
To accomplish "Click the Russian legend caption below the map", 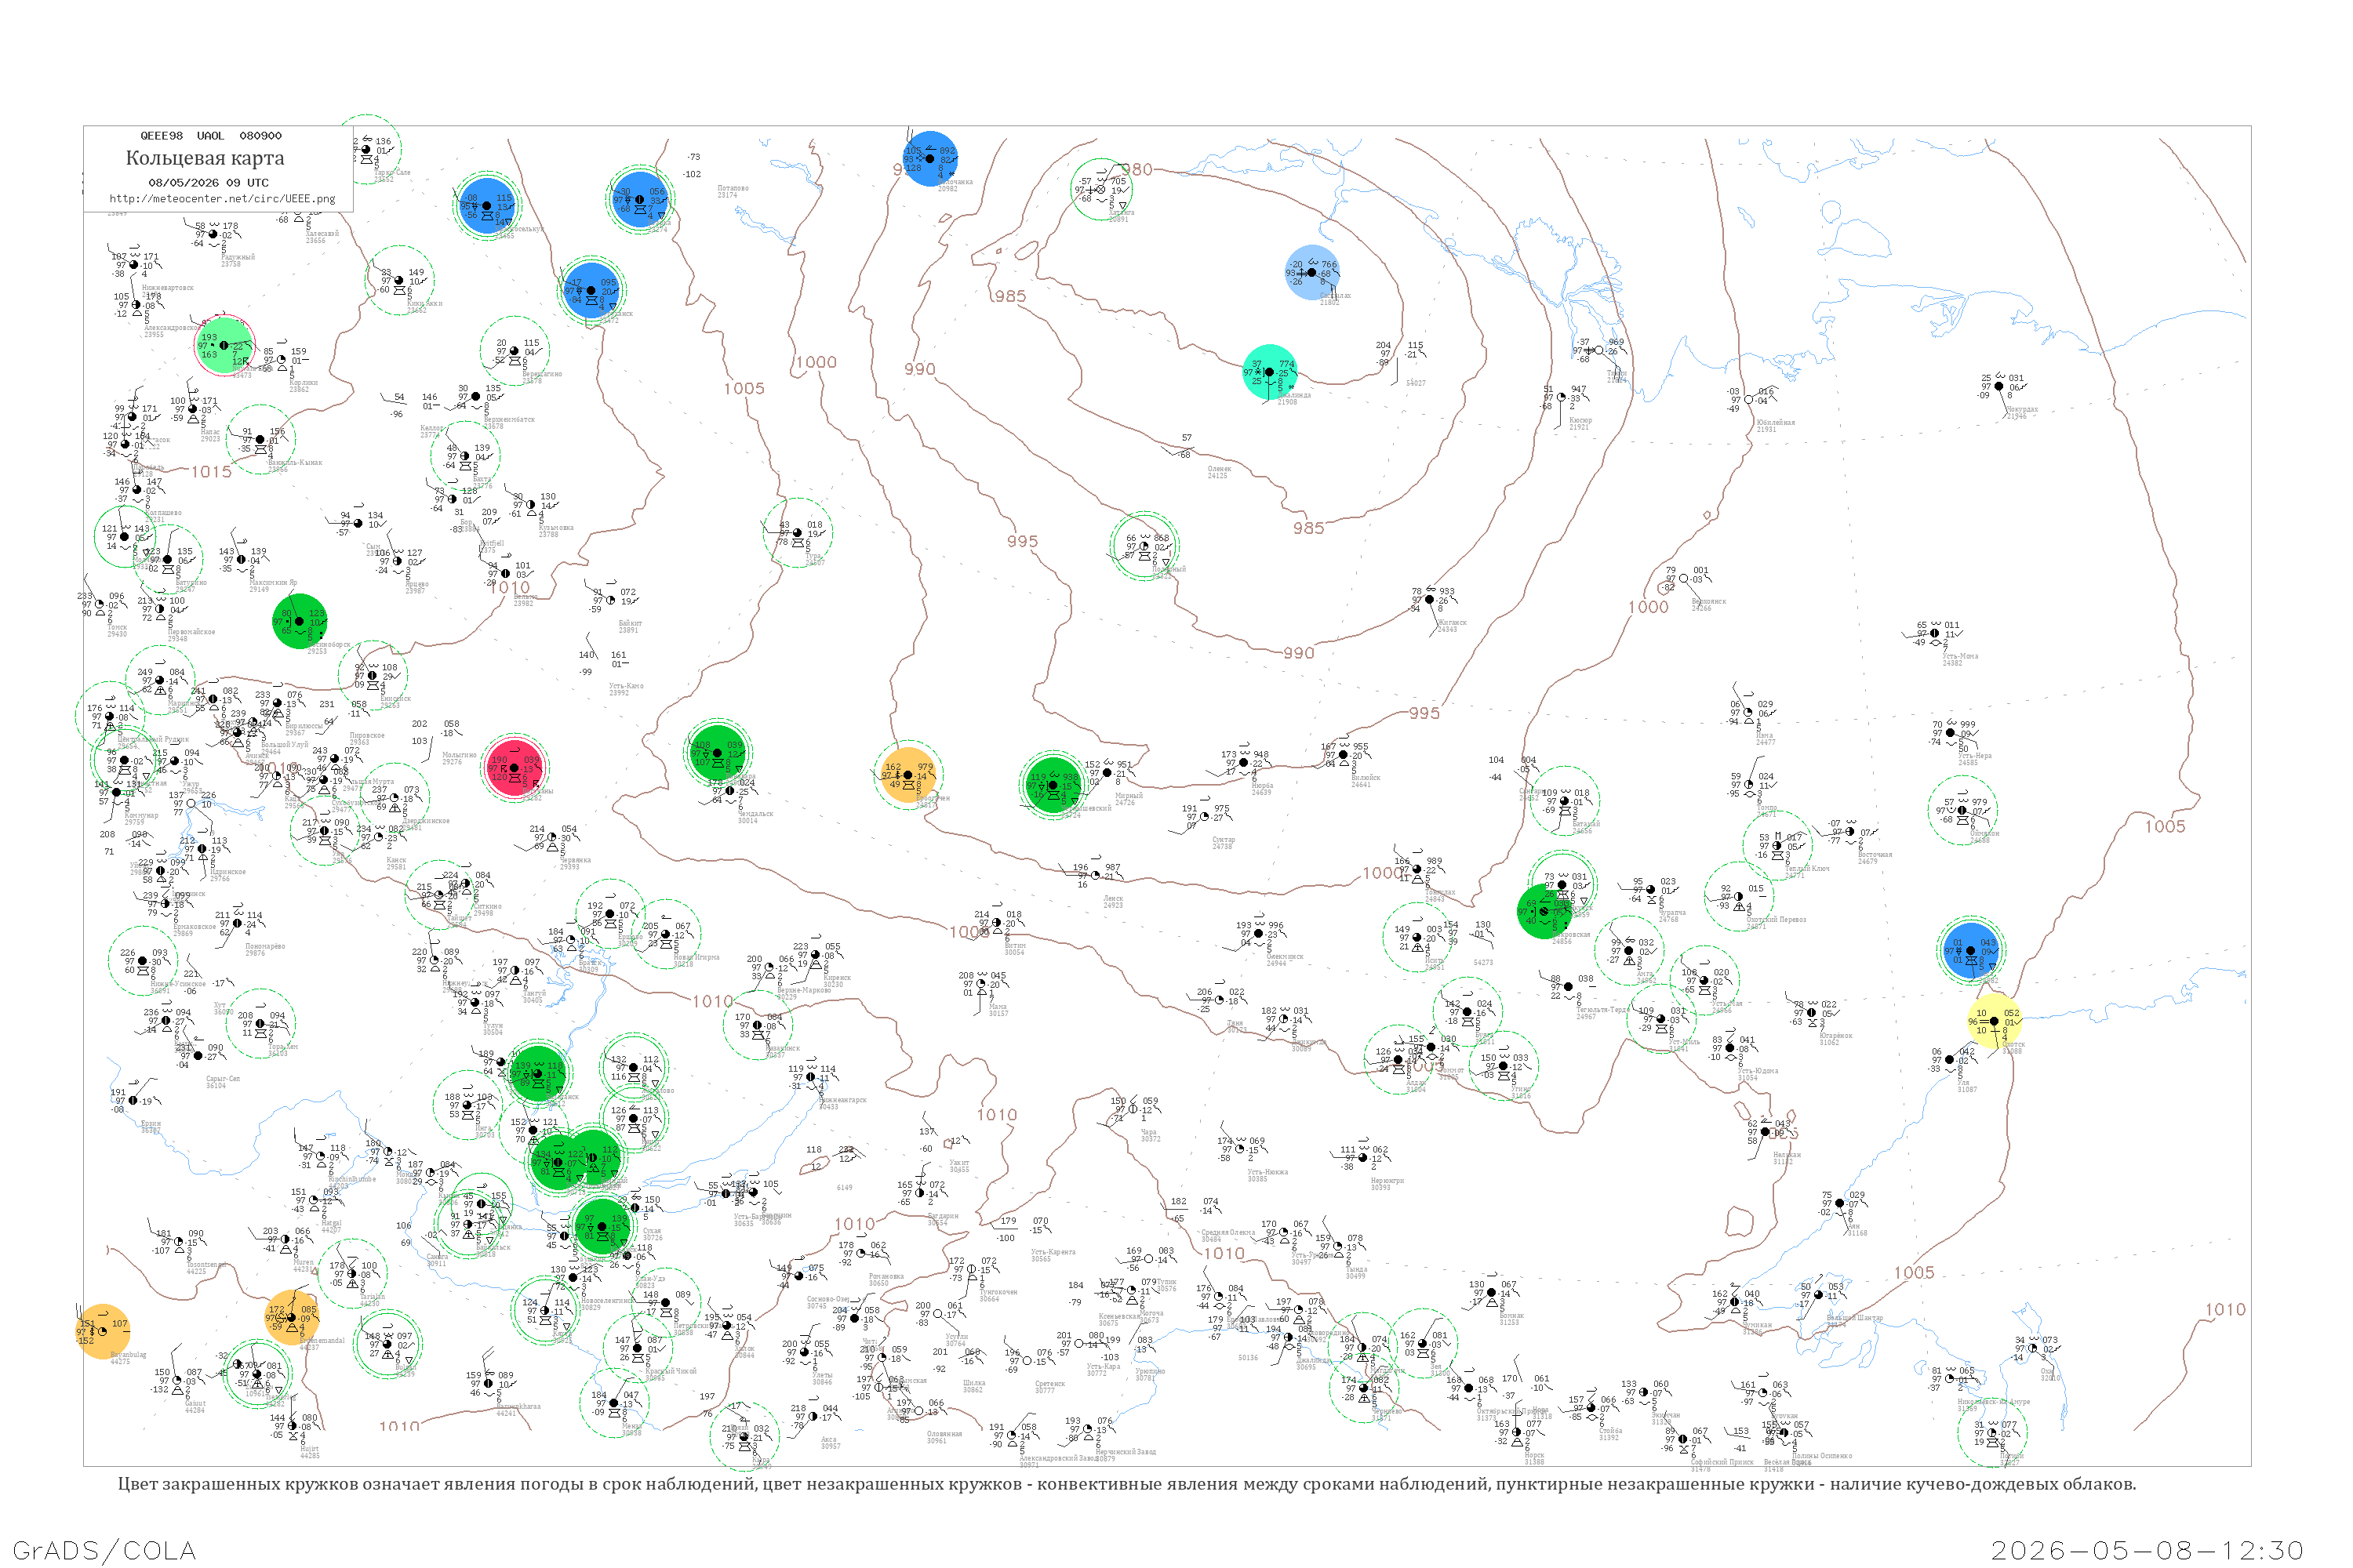I will 1126,1484.
